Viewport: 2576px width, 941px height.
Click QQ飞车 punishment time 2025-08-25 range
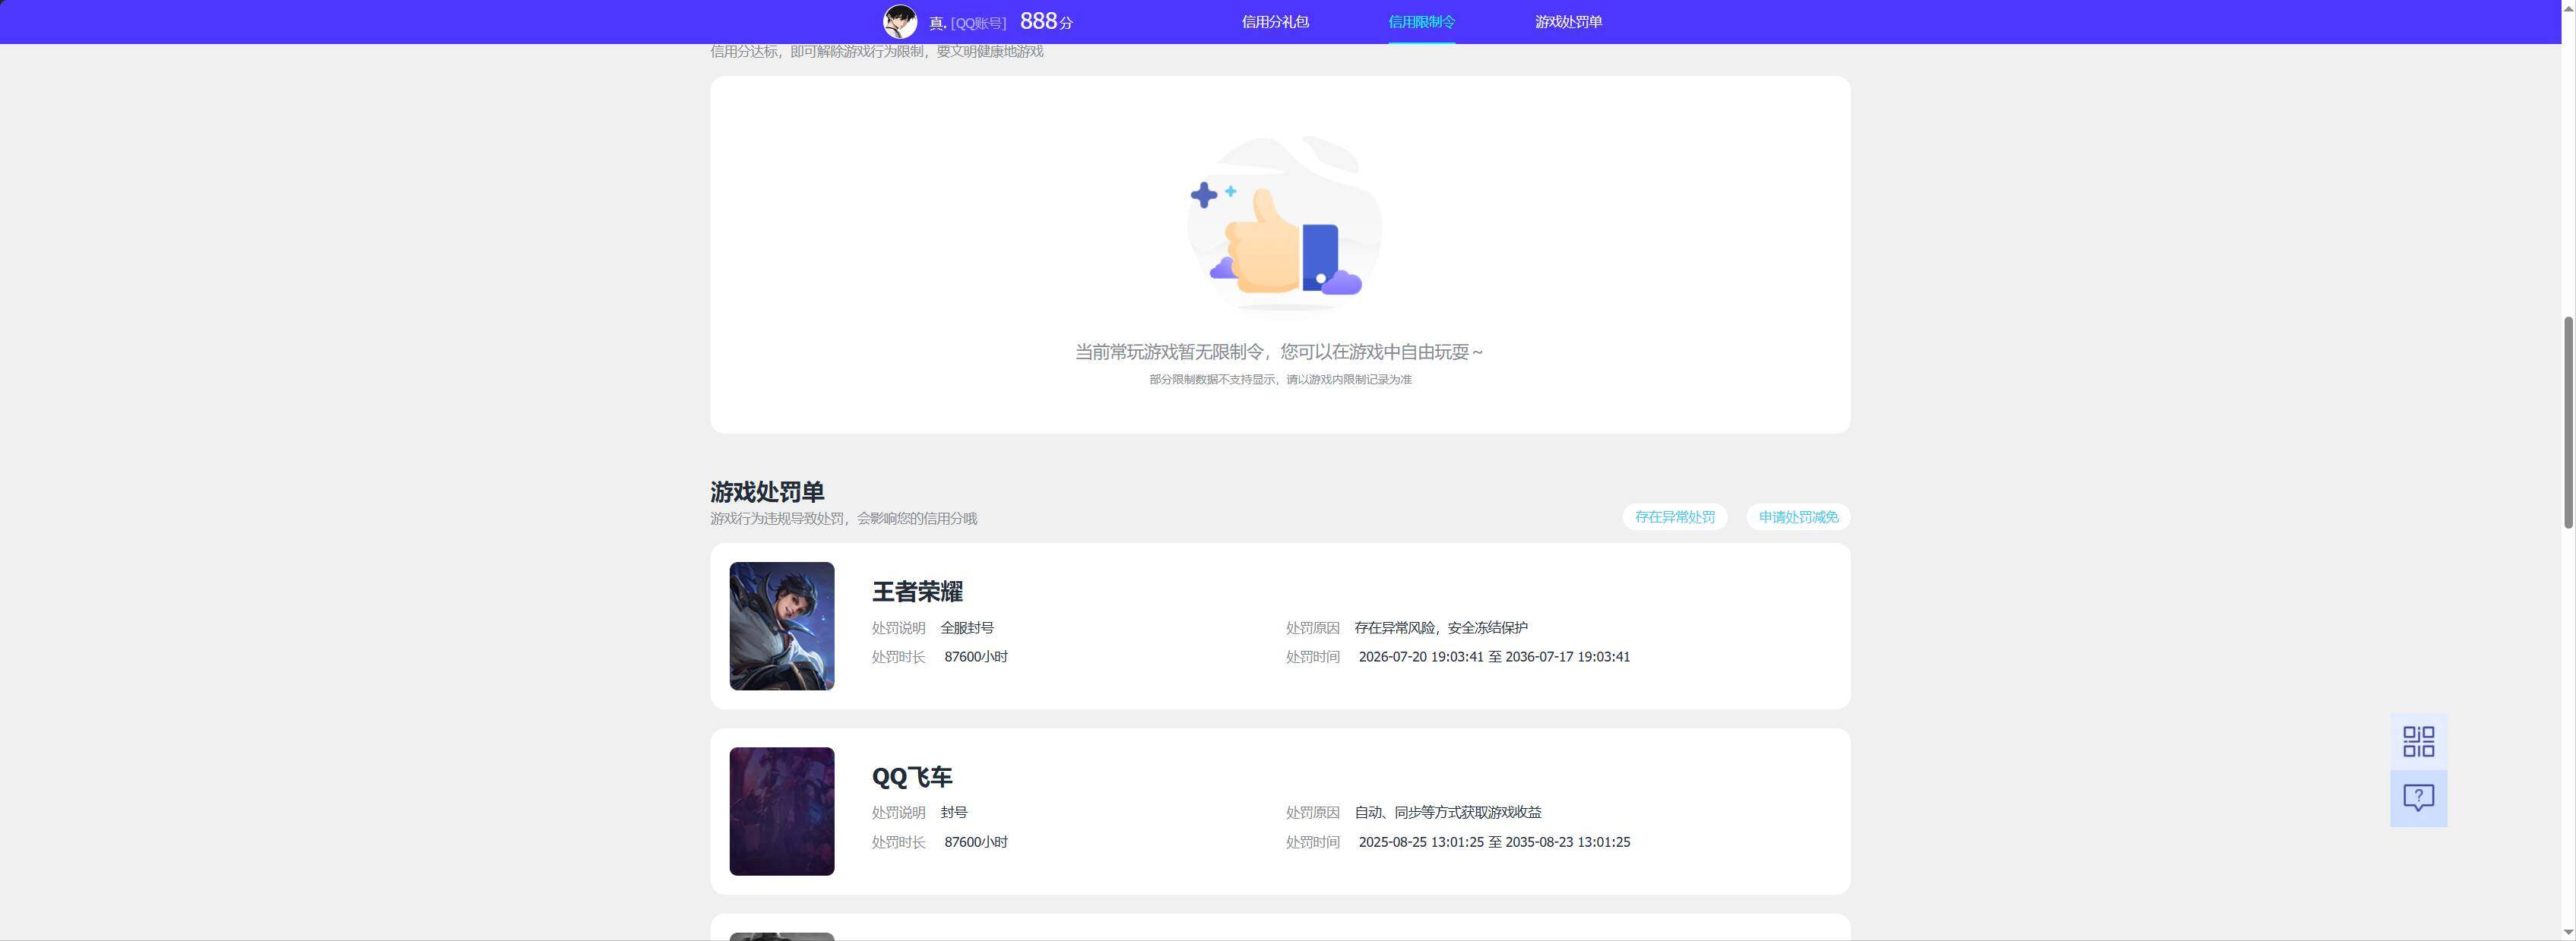coord(1494,842)
